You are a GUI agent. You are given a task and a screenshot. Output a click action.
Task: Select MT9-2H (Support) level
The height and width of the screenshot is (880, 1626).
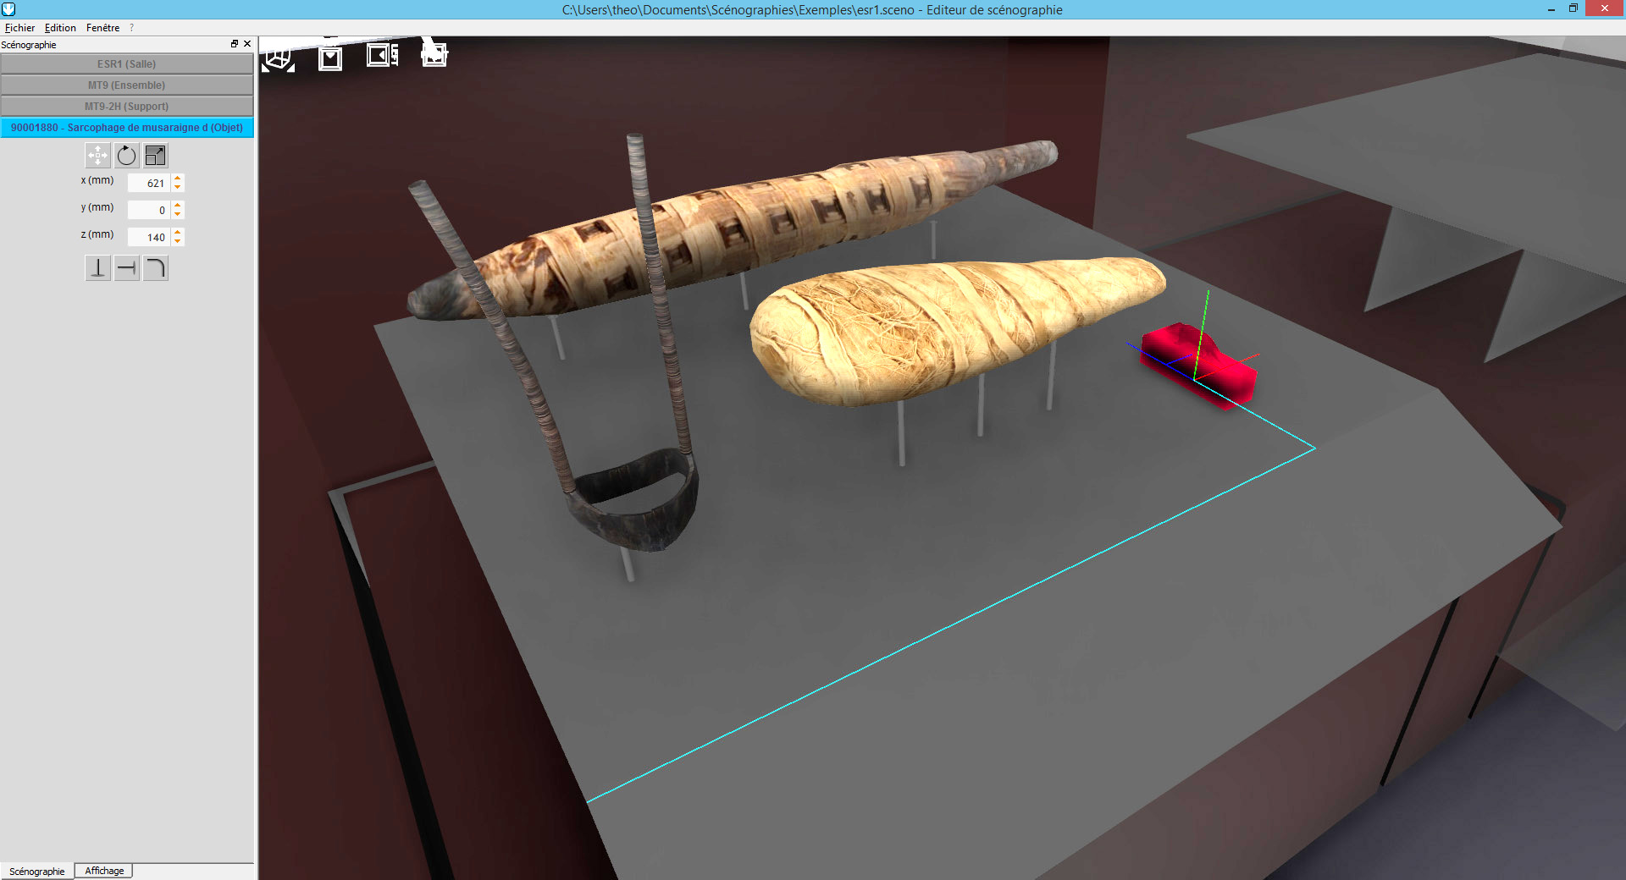tap(127, 107)
